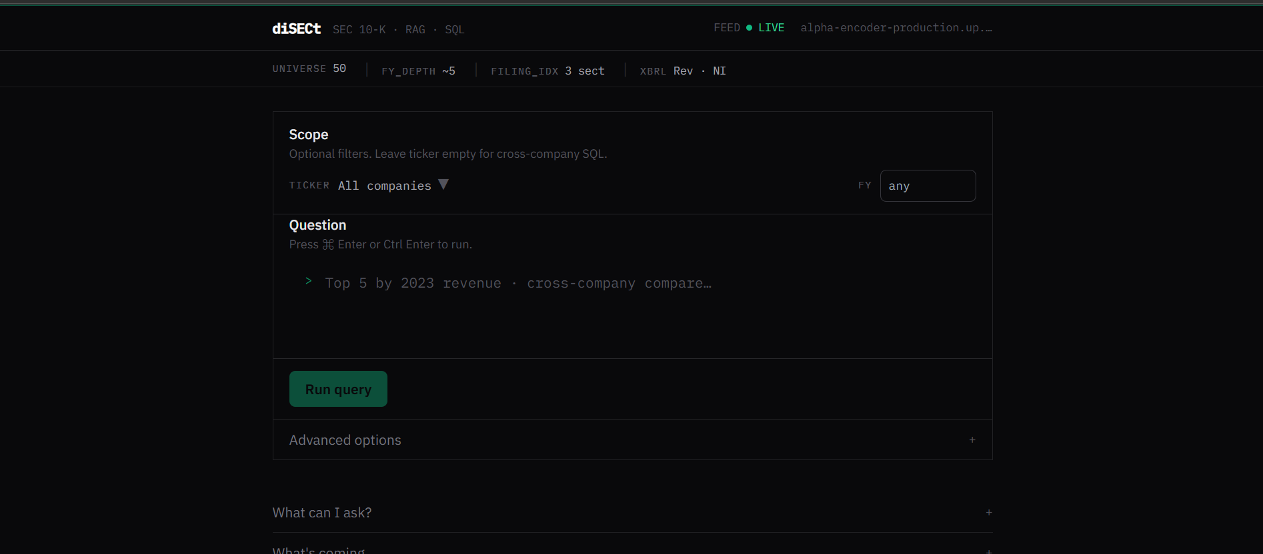This screenshot has width=1263, height=554.
Task: Click the green LIVE status dot
Action: [x=749, y=28]
